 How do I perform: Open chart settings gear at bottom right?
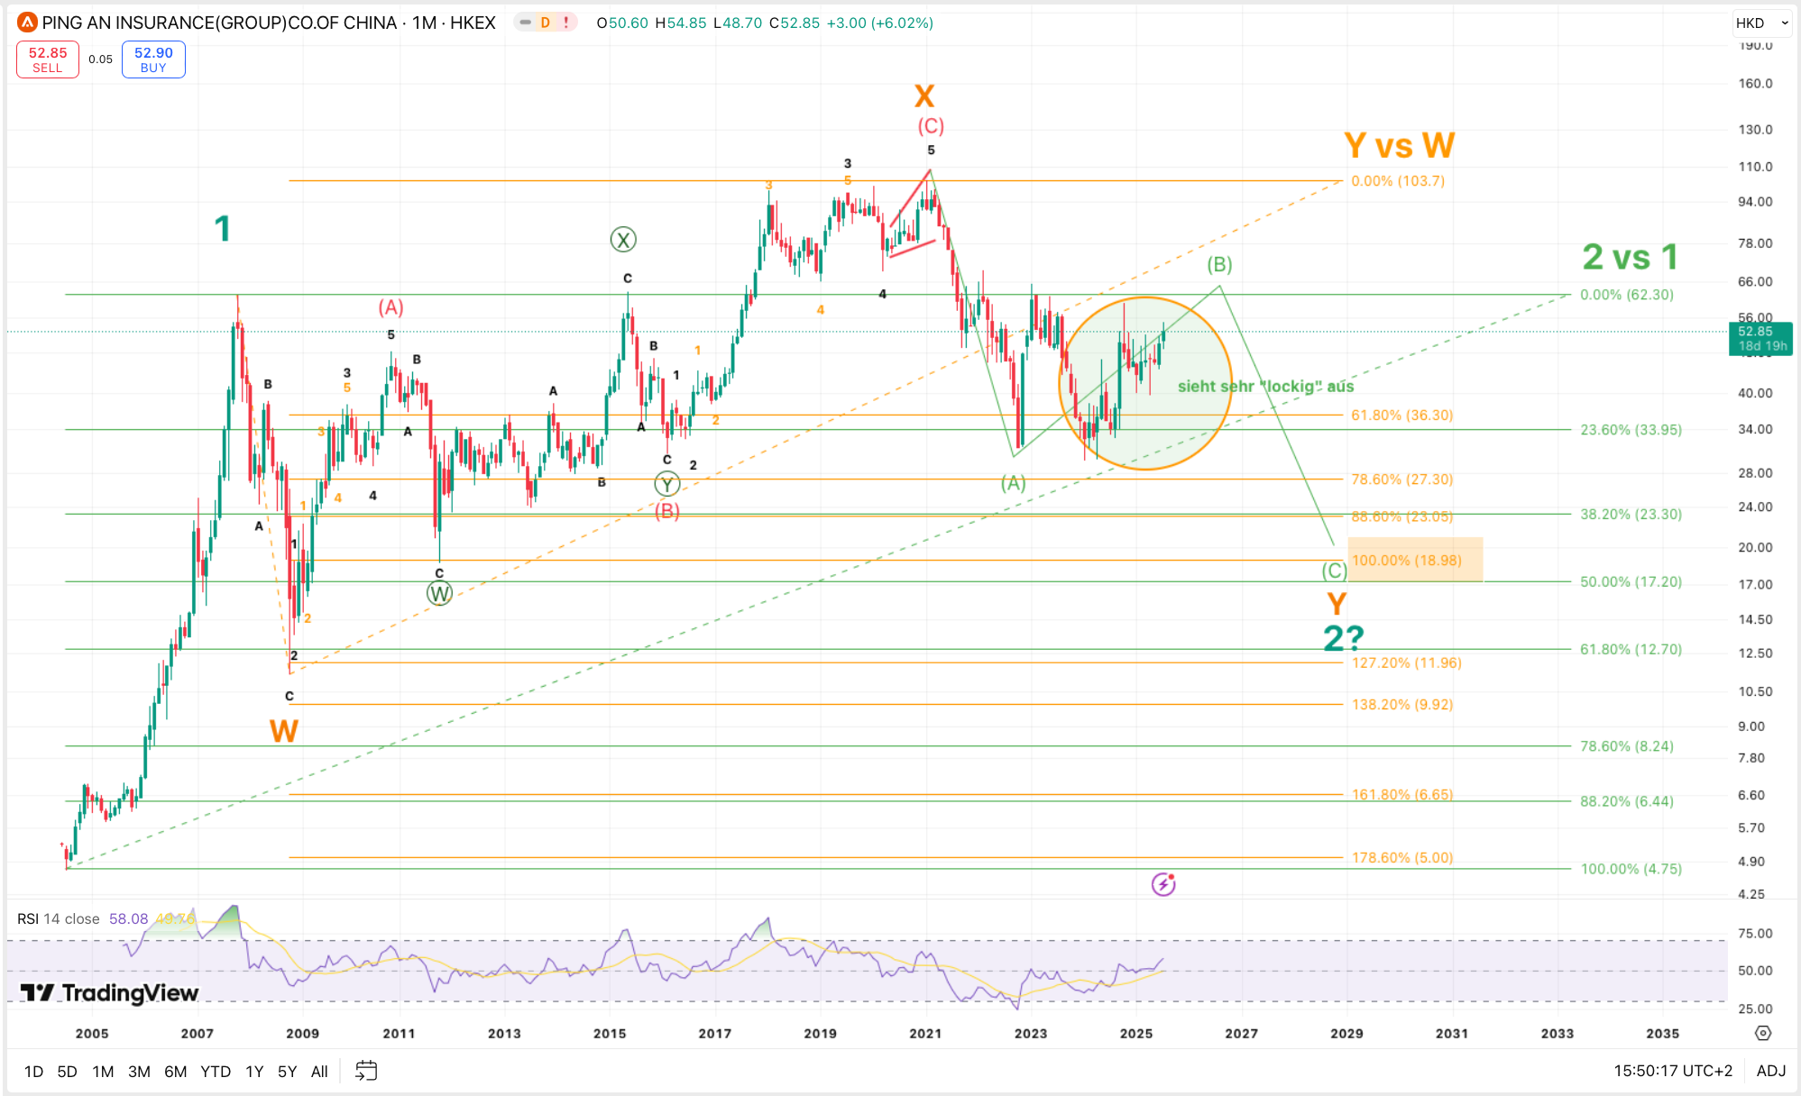(1763, 1033)
